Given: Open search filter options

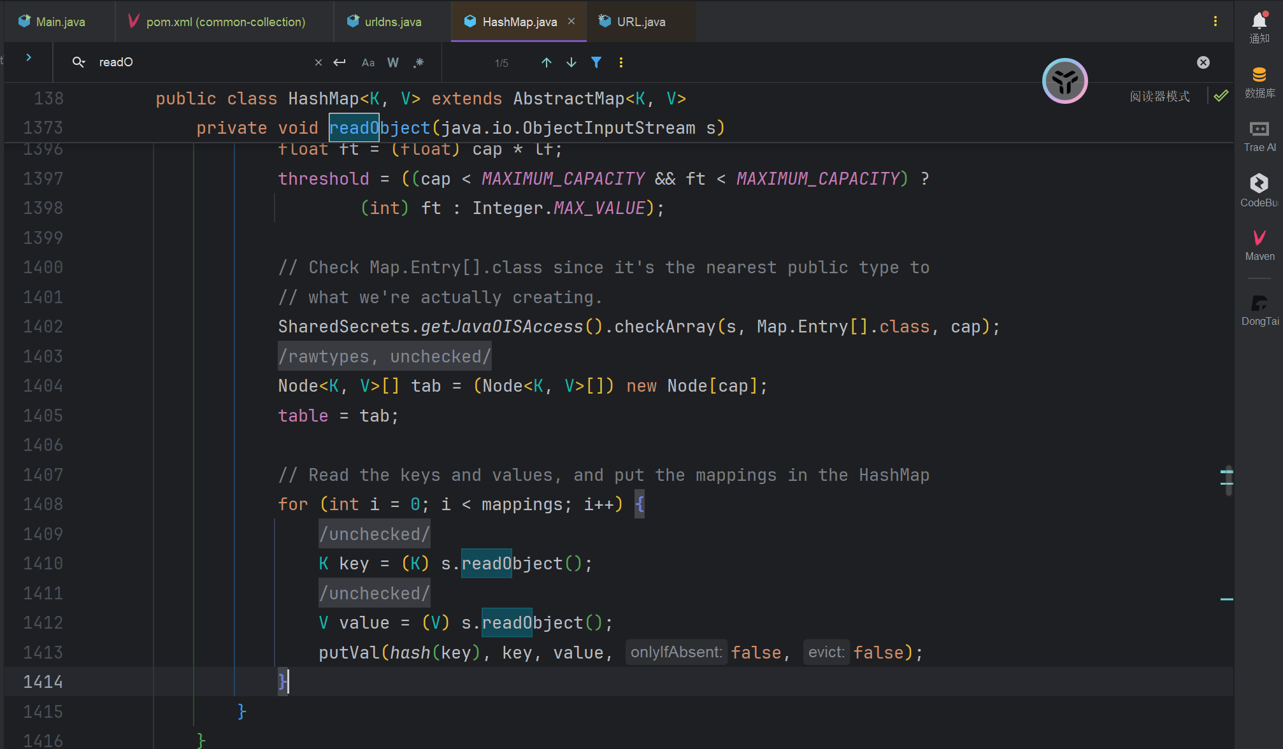Looking at the screenshot, I should click(x=596, y=62).
